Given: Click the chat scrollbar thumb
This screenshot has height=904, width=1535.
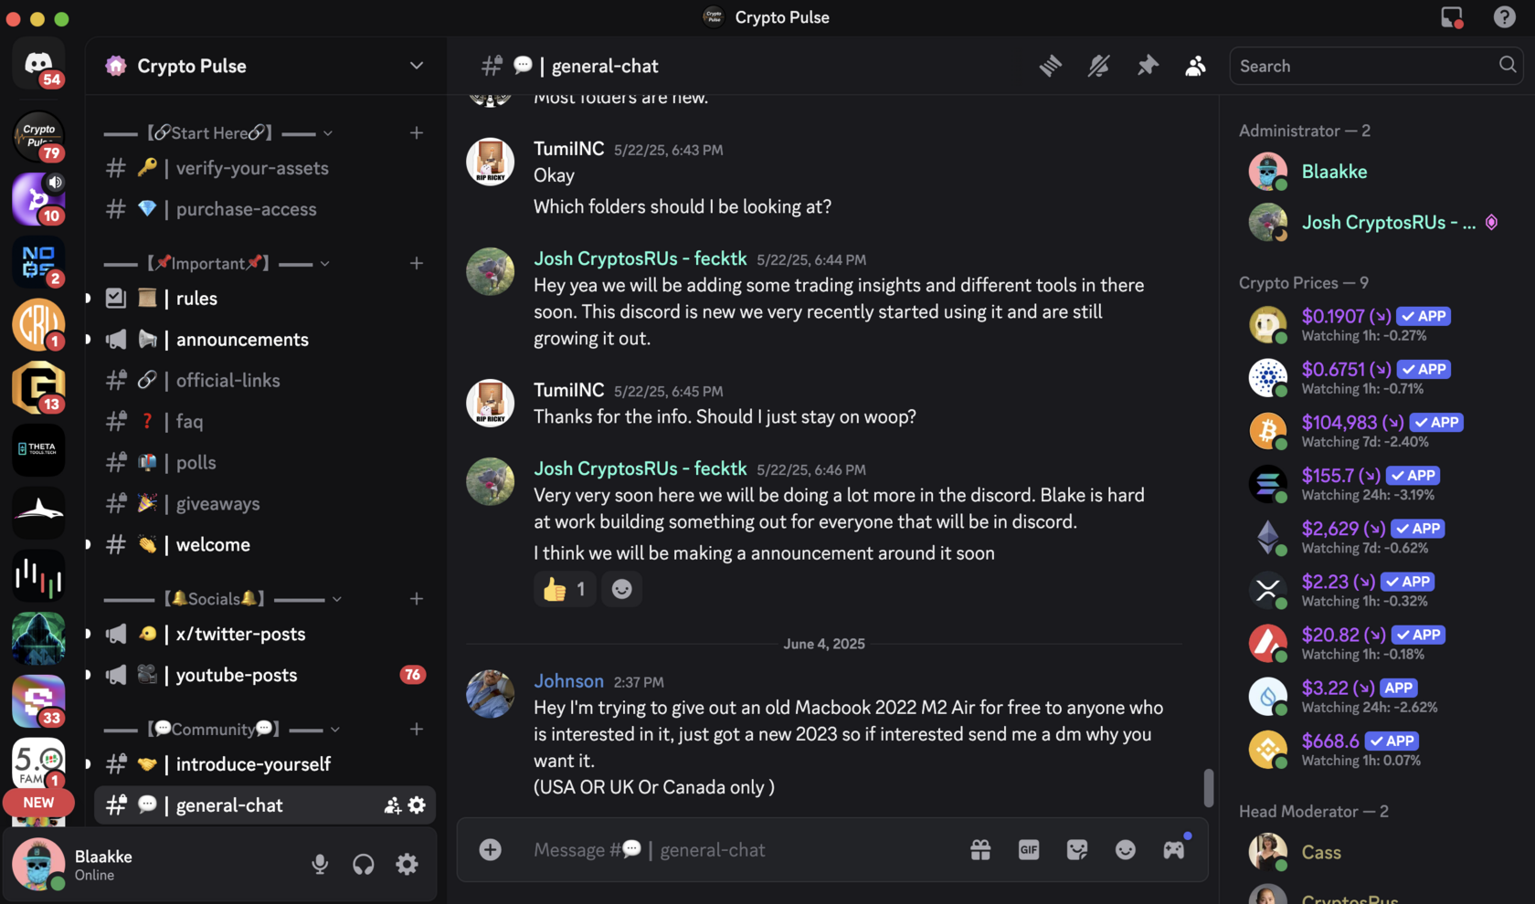Looking at the screenshot, I should 1208,787.
